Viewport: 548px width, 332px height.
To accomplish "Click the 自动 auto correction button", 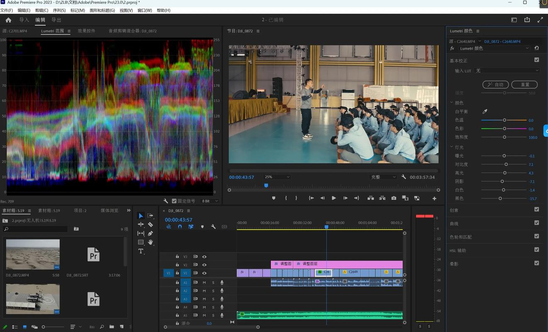I will point(495,85).
